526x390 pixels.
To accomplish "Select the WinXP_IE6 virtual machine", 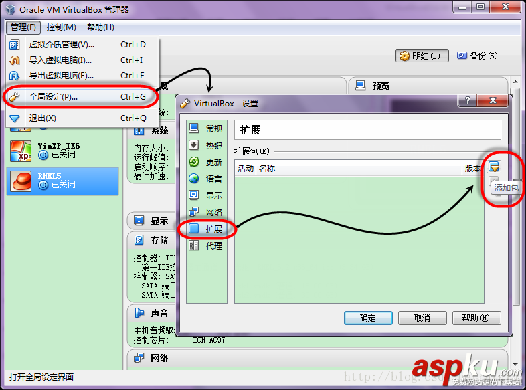I will tap(63, 151).
